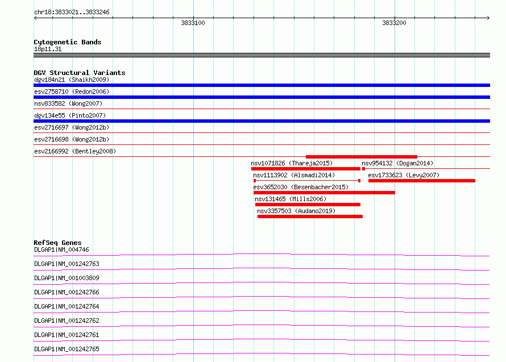
Task: Click the RefSeq Genes track title
Action: (57, 243)
